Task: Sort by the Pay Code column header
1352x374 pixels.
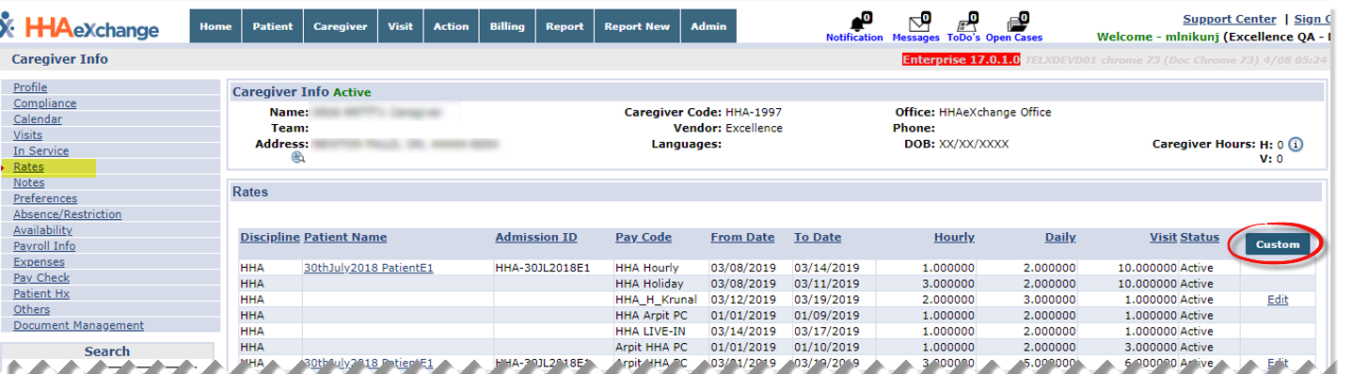Action: point(644,238)
